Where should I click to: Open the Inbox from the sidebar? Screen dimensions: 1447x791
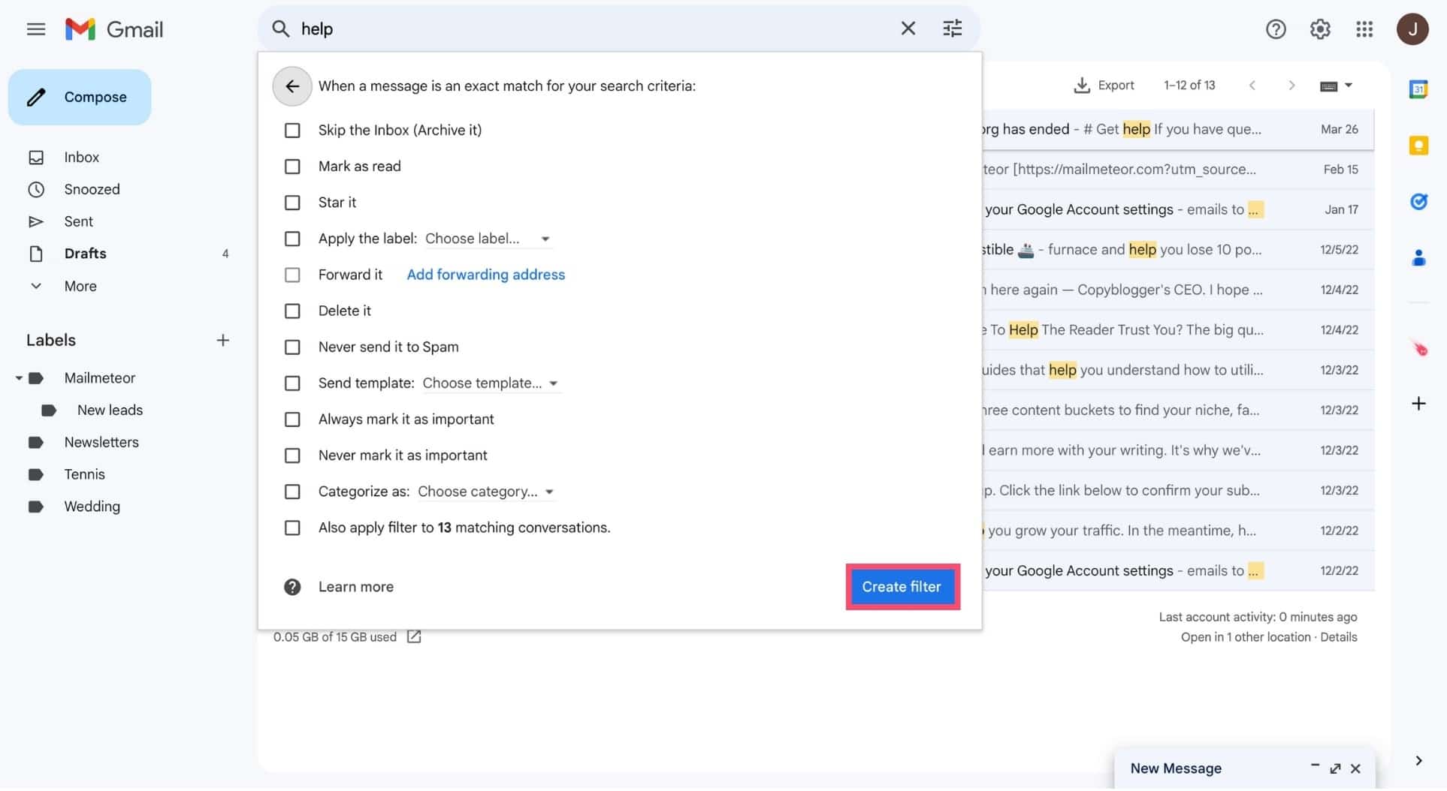click(x=80, y=157)
